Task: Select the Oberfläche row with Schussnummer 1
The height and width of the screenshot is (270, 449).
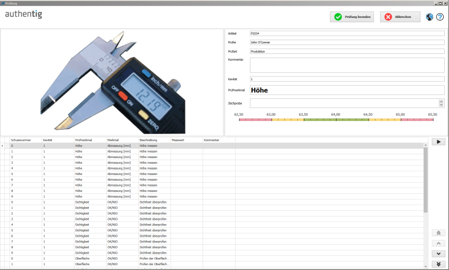Action: 212,264
